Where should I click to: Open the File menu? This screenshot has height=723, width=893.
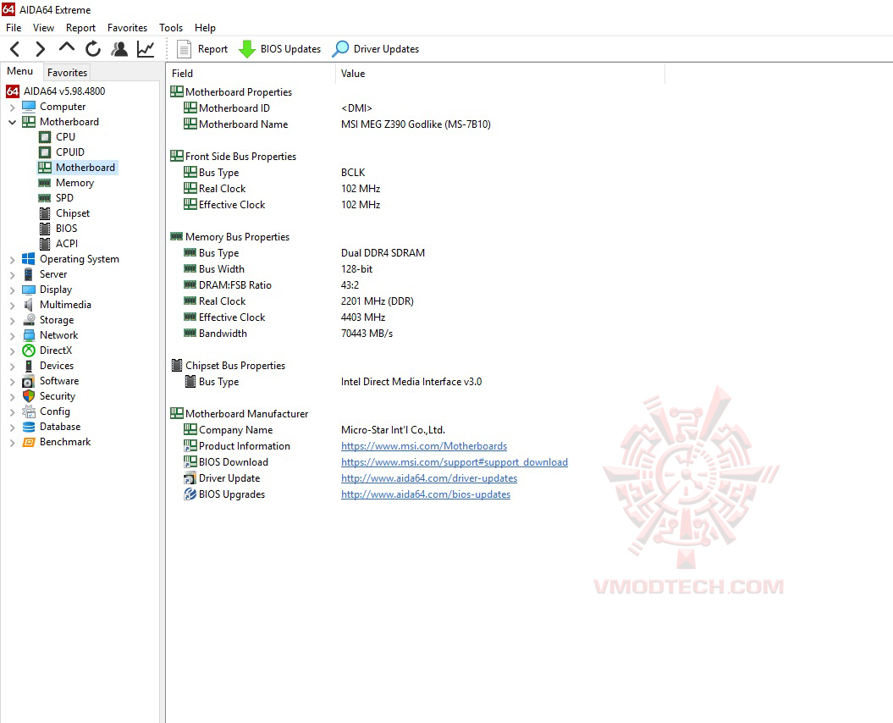(14, 28)
